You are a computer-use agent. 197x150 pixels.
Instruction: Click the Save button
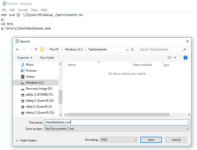tap(151, 140)
